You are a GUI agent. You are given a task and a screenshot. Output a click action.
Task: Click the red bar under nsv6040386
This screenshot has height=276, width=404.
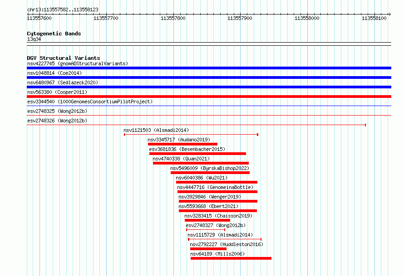click(217, 182)
